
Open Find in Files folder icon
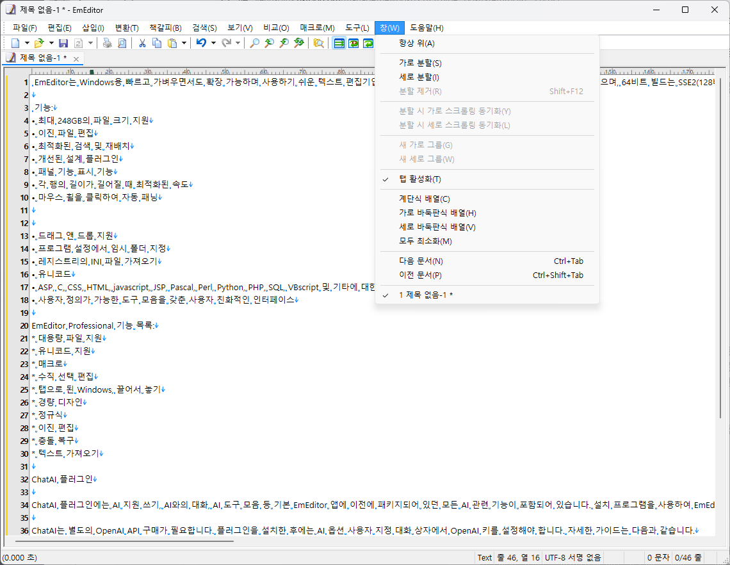(318, 43)
